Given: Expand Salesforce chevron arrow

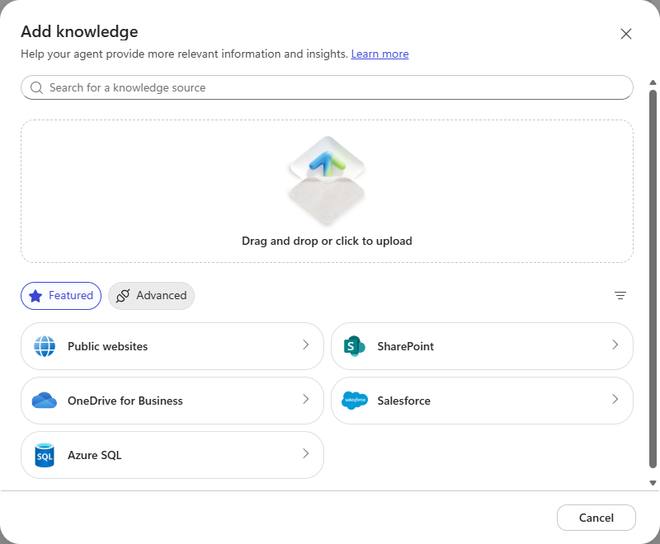Looking at the screenshot, I should (x=615, y=399).
